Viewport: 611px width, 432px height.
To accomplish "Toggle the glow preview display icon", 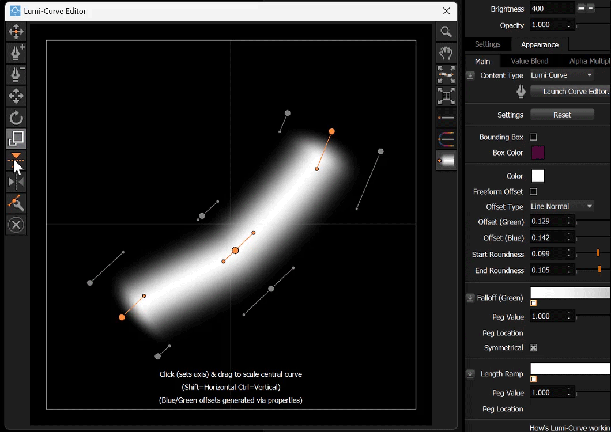I will coord(446,161).
